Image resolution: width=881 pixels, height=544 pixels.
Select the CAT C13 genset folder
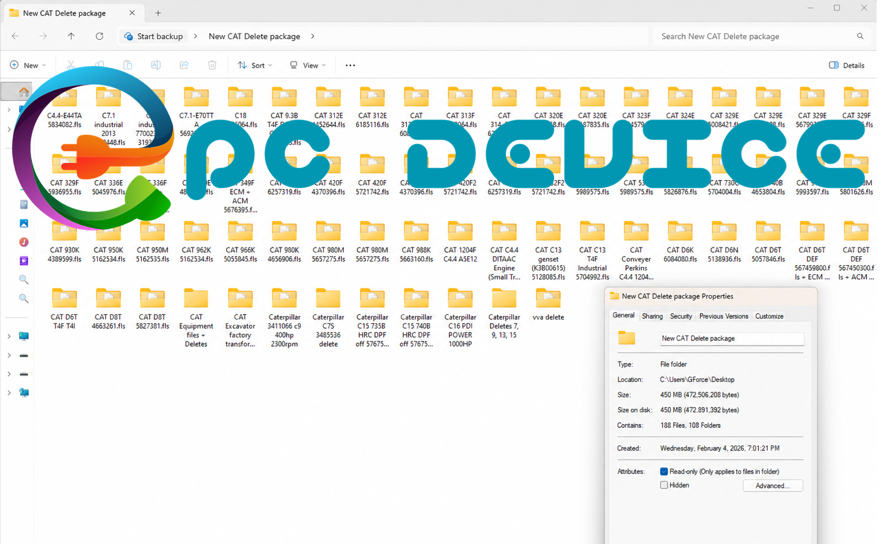pyautogui.click(x=548, y=251)
